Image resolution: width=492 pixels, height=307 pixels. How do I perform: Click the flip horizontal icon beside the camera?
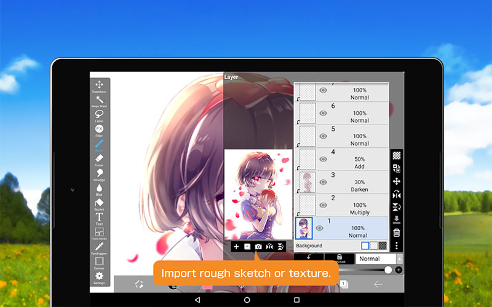pos(269,247)
